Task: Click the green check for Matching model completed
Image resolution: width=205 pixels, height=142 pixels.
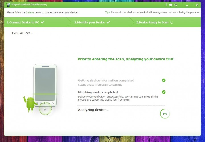Action: (164, 92)
